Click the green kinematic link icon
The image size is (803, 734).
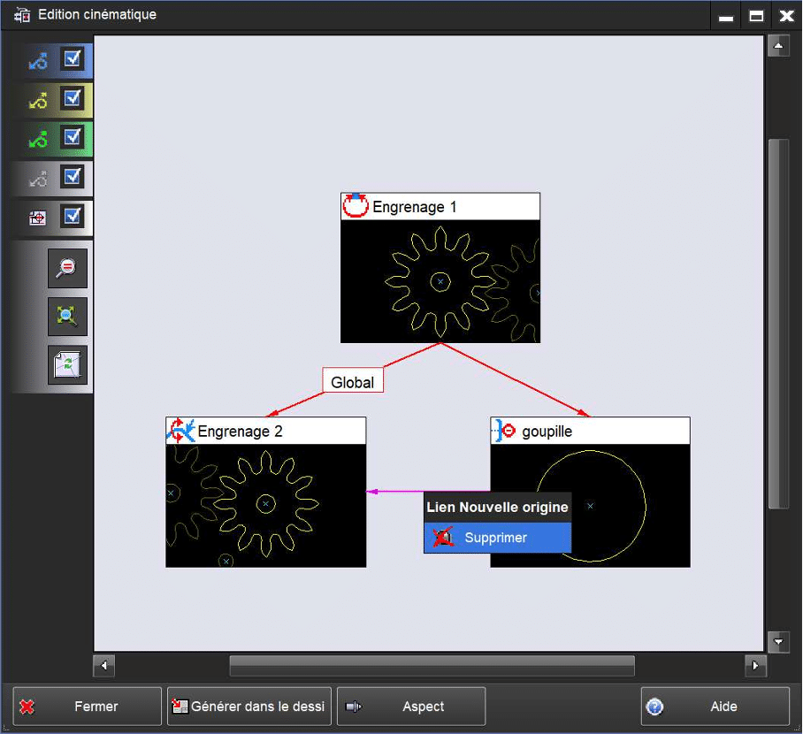tap(38, 140)
